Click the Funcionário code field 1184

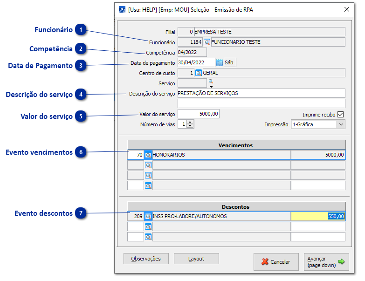point(190,42)
